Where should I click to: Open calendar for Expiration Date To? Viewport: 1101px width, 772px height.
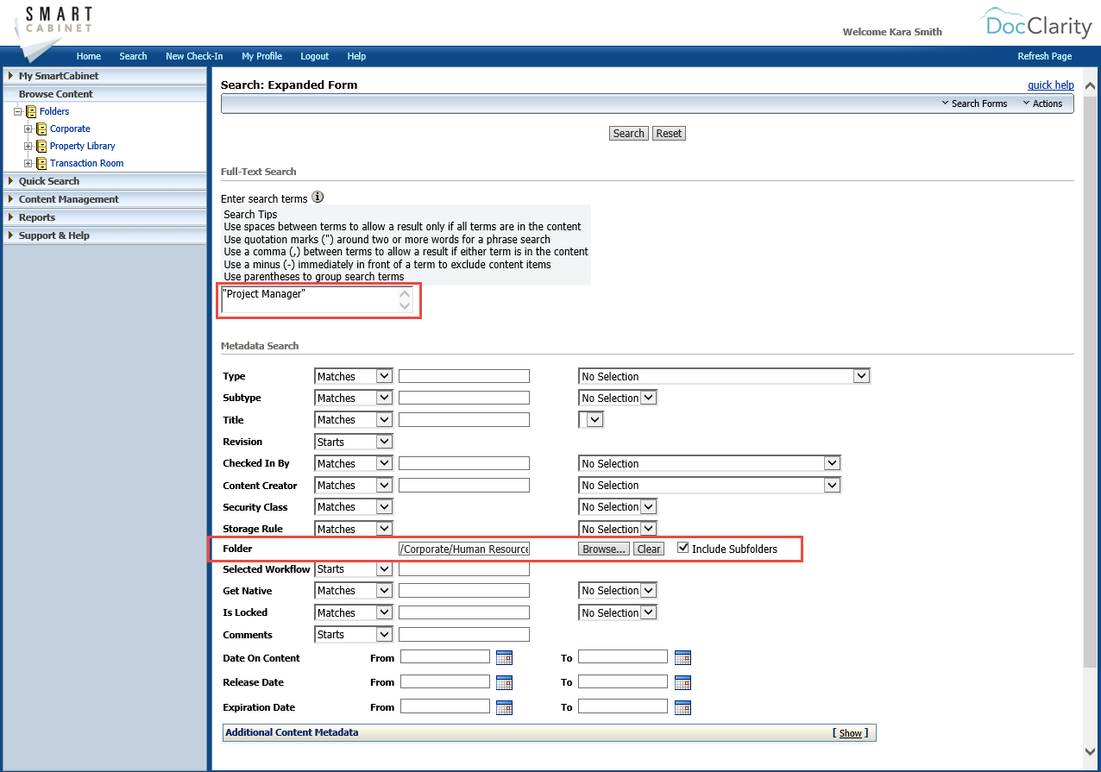pos(683,706)
